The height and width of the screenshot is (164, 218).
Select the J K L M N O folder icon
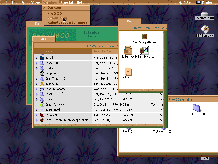pos(196,108)
